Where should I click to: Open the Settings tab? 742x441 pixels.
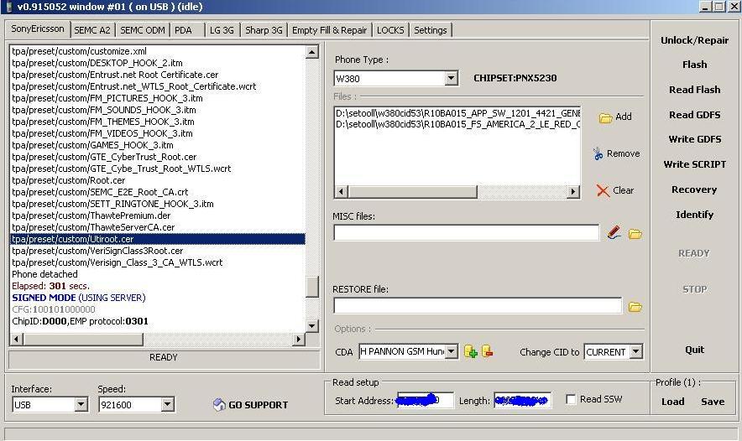pos(430,30)
